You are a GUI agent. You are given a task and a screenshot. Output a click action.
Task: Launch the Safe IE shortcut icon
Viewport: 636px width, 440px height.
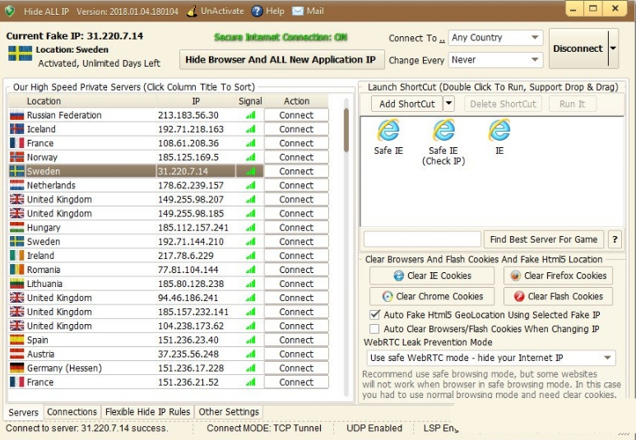pyautogui.click(x=388, y=131)
